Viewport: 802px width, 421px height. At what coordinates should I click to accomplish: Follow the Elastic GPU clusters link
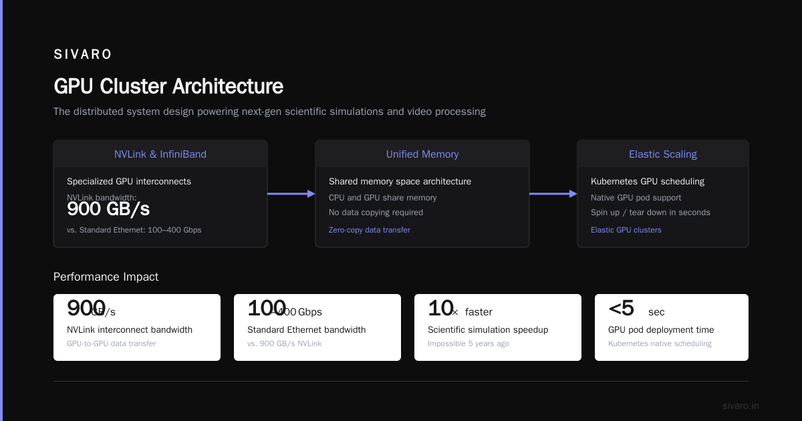click(626, 230)
